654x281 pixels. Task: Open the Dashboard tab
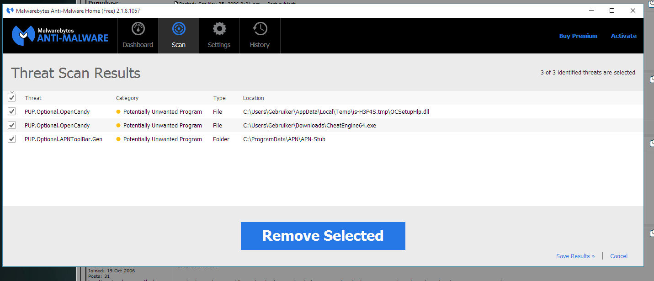pos(138,36)
